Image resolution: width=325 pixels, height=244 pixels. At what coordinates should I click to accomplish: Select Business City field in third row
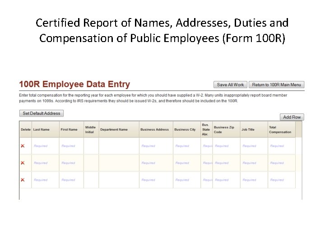(x=187, y=180)
